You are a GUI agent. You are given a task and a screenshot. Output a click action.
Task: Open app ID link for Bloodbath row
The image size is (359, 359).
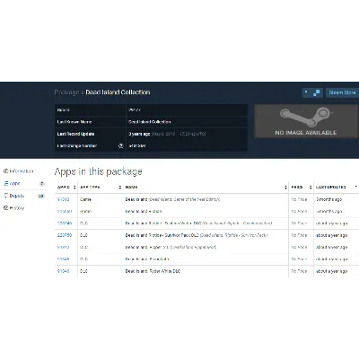pyautogui.click(x=63, y=259)
